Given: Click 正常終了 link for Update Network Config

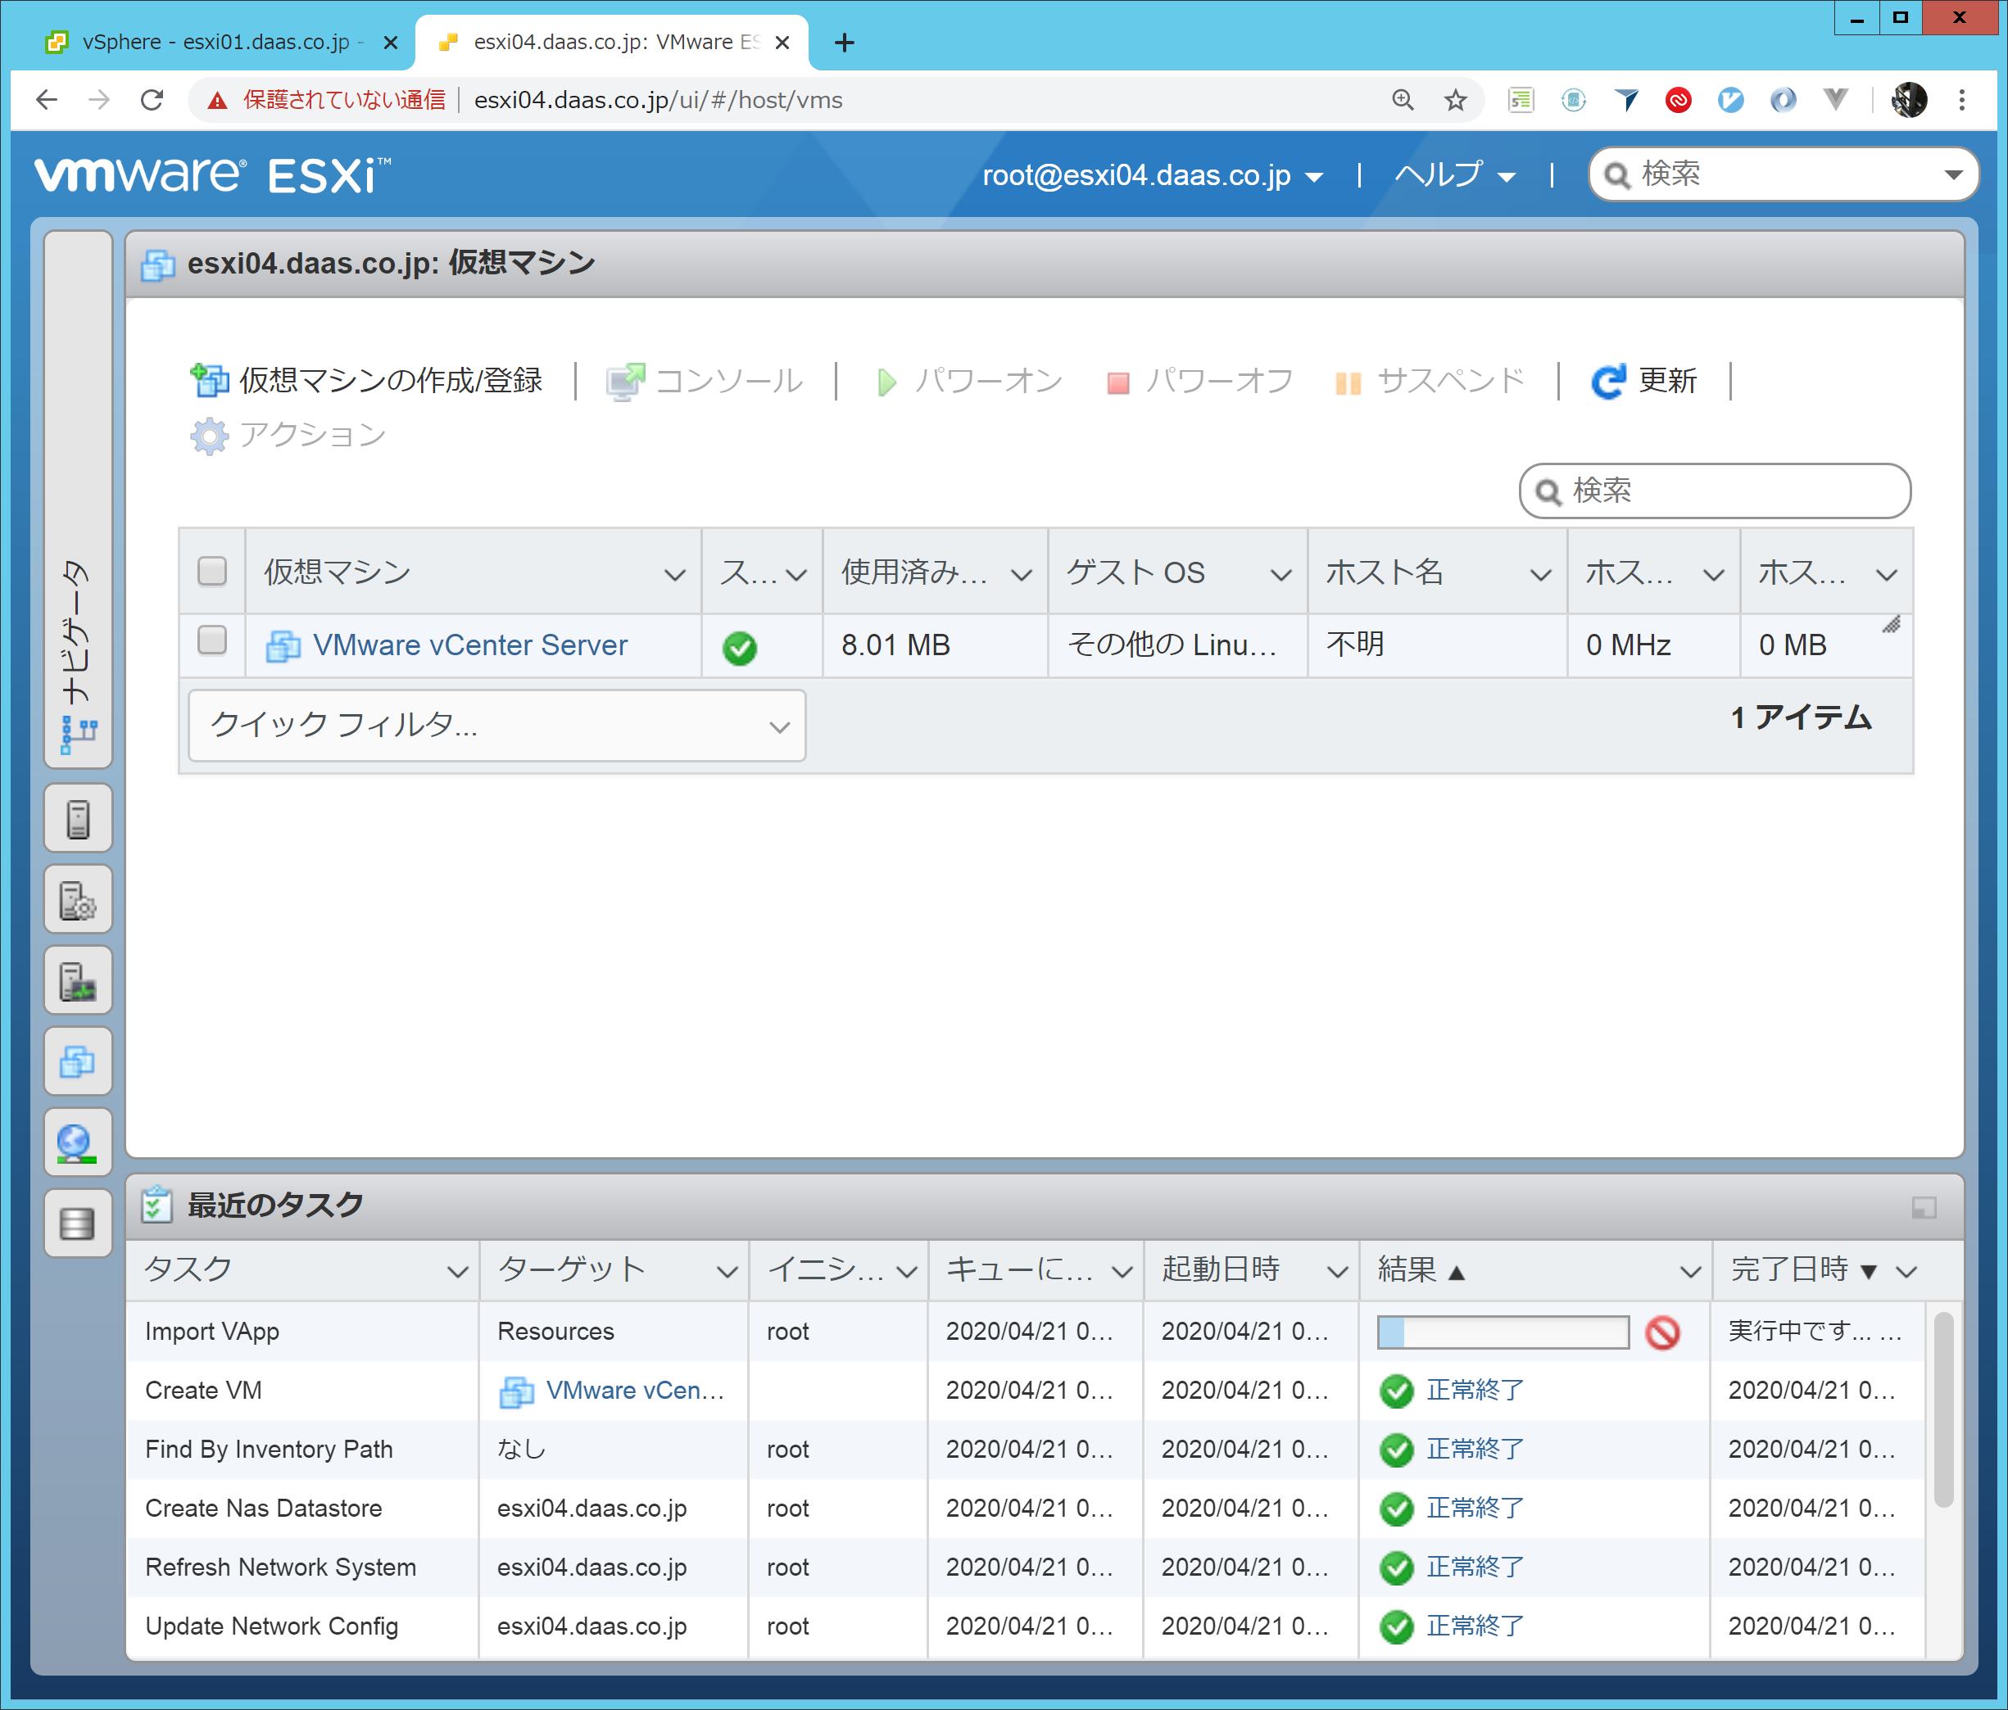Looking at the screenshot, I should [x=1475, y=1626].
